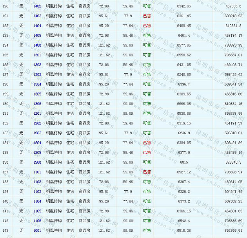Select total price 828840.3 cell
This screenshot has height=238, width=247.
point(233,162)
